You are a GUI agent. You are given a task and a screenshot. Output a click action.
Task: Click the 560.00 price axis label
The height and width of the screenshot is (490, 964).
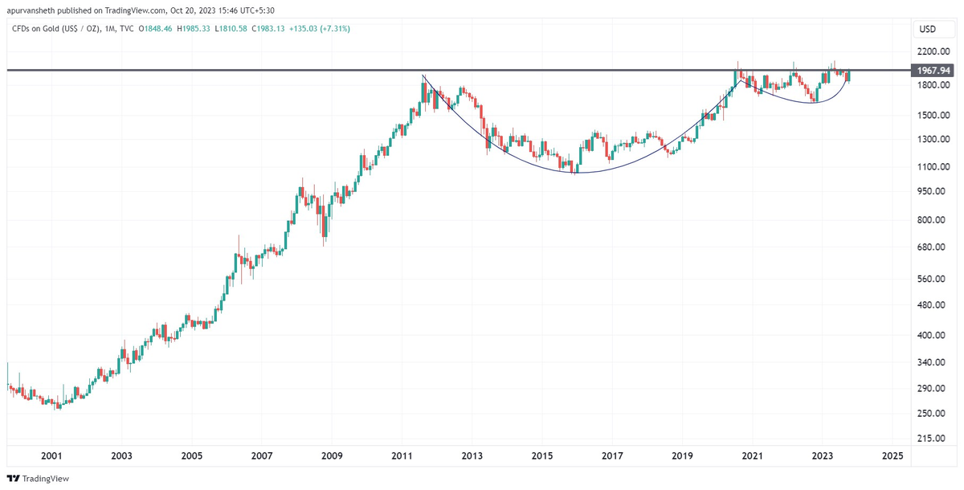pos(932,280)
